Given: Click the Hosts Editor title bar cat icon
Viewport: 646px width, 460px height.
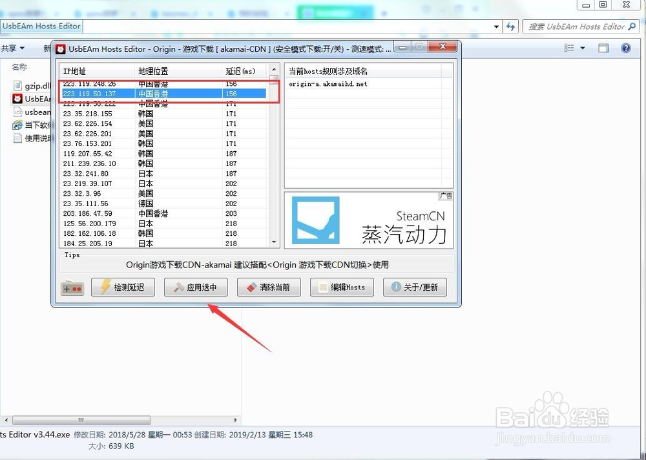Looking at the screenshot, I should tap(61, 49).
